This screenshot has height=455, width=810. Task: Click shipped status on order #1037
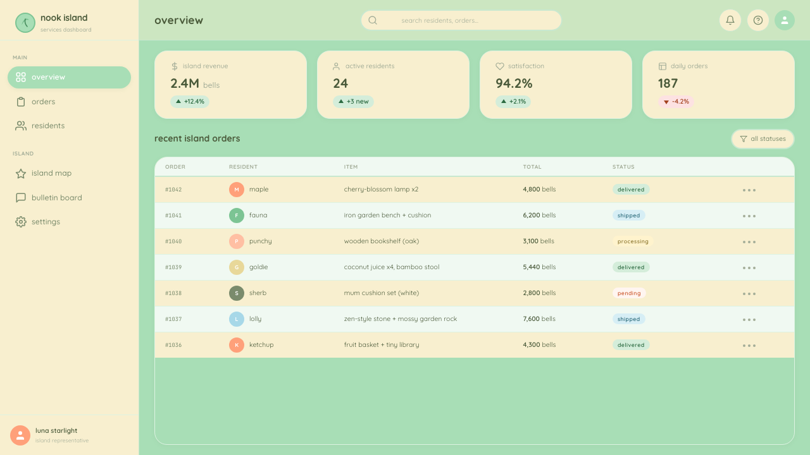tap(629, 319)
